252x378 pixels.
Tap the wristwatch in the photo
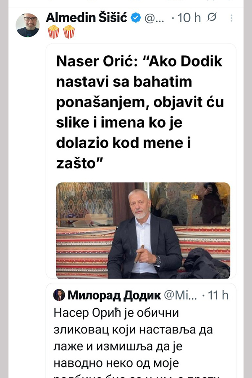coord(158,261)
